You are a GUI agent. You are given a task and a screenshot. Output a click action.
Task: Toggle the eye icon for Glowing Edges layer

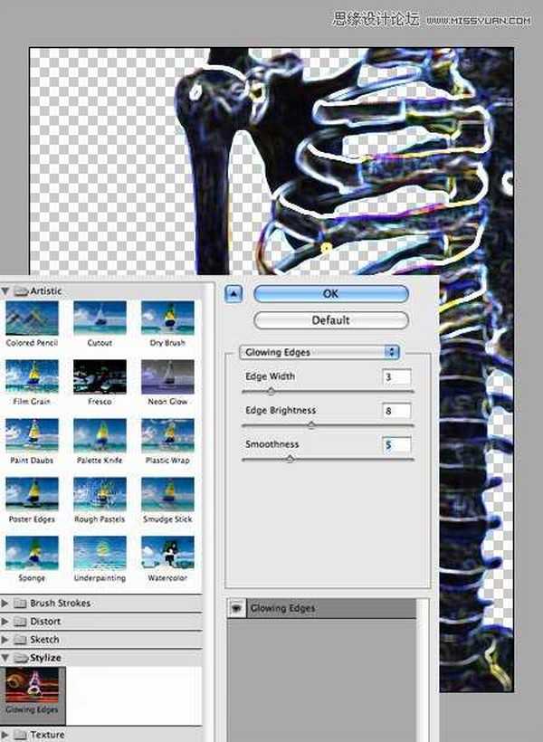click(x=235, y=609)
